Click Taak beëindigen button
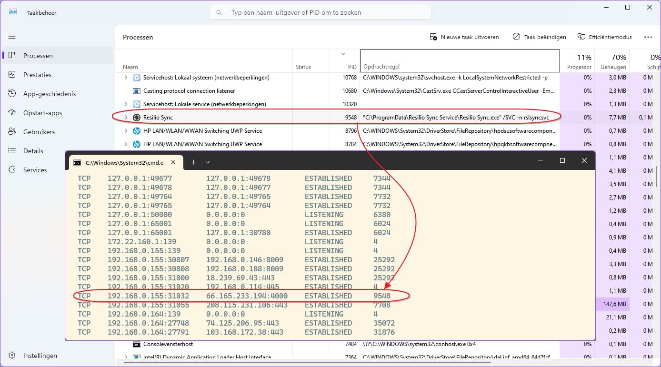661x367 pixels. pos(539,37)
